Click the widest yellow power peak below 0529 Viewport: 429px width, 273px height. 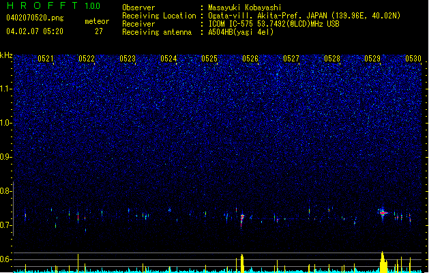click(383, 262)
